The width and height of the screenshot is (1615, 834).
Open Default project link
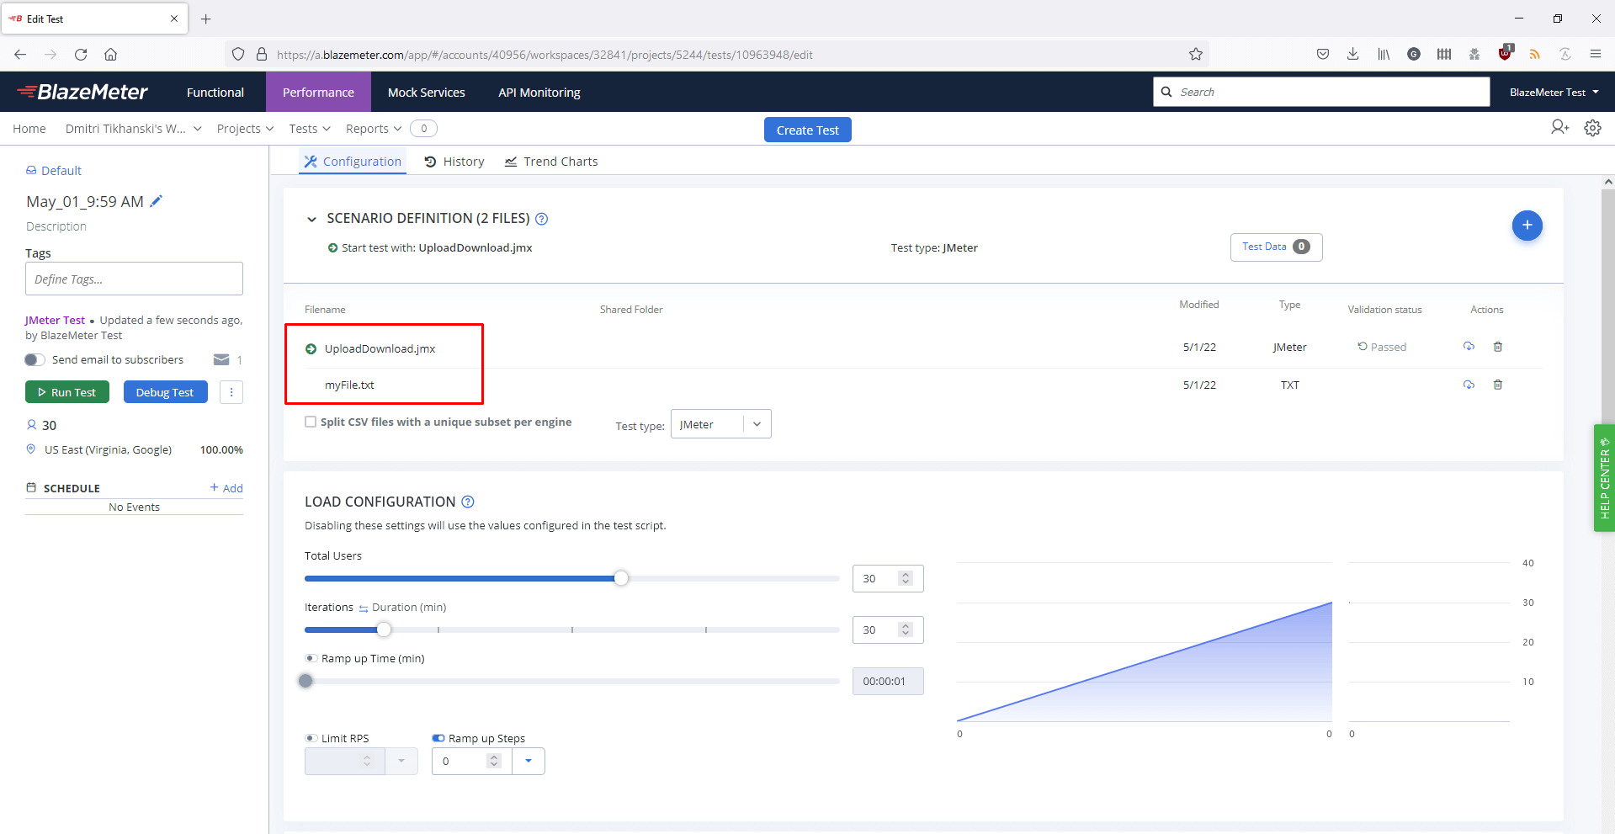click(54, 171)
